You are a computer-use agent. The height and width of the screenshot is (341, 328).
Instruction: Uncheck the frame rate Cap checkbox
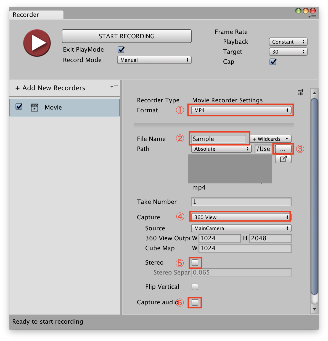tap(273, 62)
